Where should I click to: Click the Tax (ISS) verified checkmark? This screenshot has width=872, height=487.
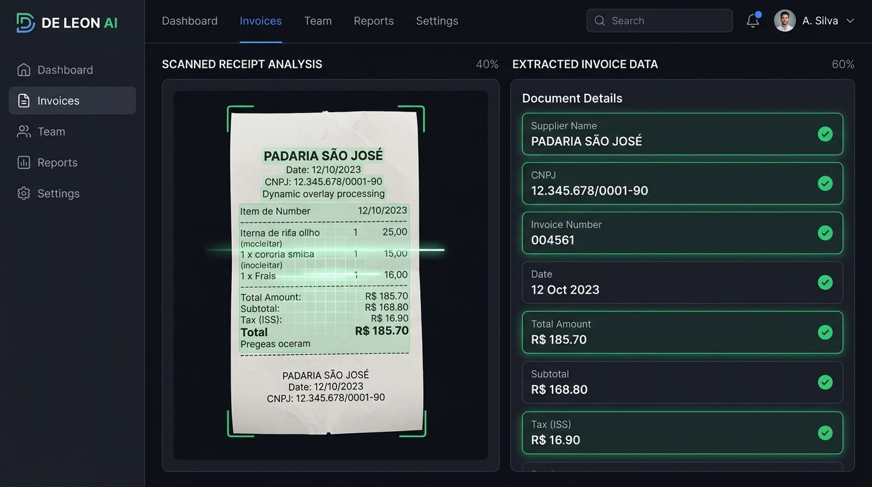point(825,432)
